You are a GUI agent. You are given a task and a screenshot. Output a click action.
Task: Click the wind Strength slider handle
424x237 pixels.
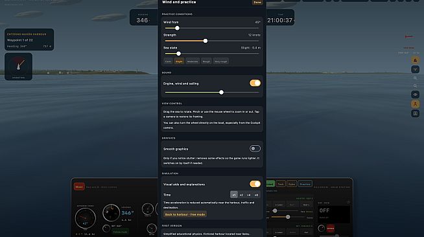[x=206, y=41]
